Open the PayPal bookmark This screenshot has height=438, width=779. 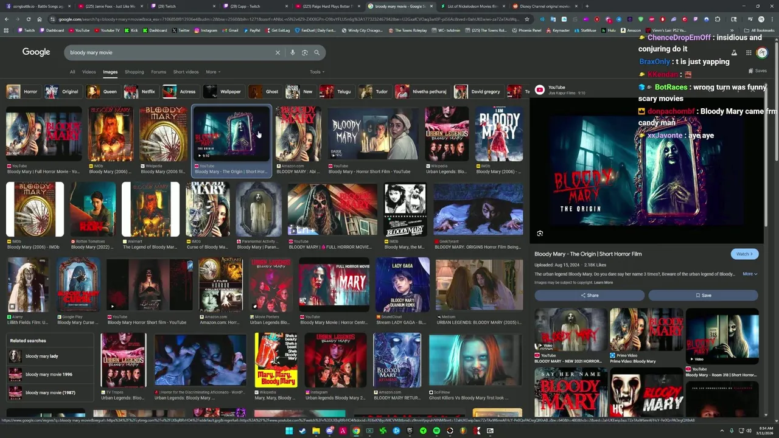tap(251, 30)
